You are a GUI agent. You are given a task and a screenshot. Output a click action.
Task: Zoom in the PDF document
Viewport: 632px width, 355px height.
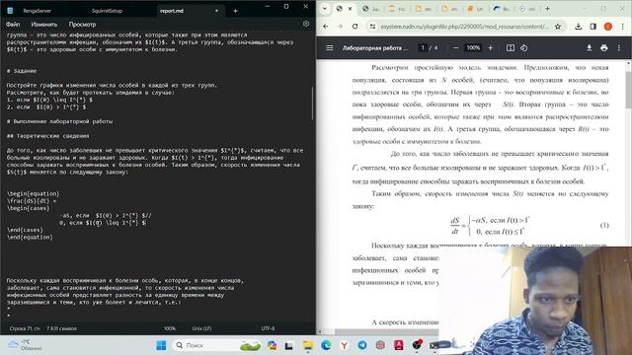(x=491, y=48)
